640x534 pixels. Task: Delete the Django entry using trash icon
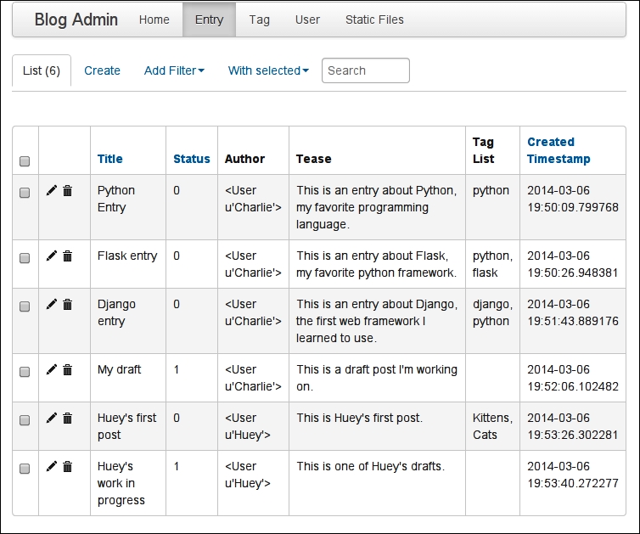pyautogui.click(x=67, y=304)
